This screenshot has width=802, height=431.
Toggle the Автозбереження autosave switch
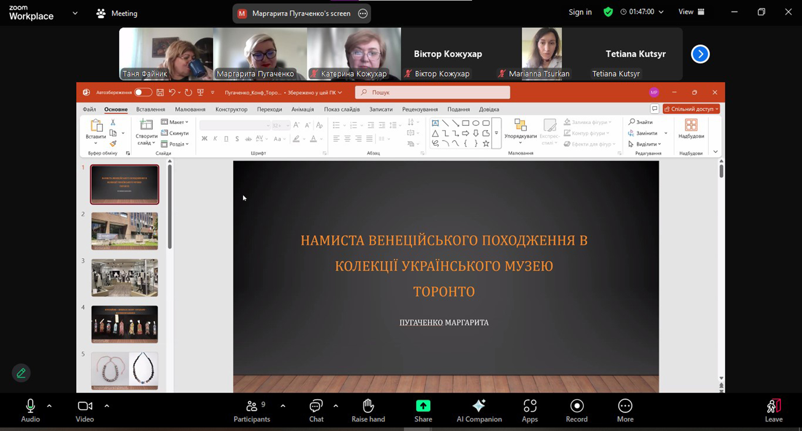click(143, 92)
